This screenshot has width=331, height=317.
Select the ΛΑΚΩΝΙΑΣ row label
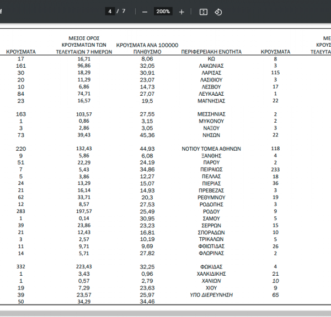coord(211,66)
